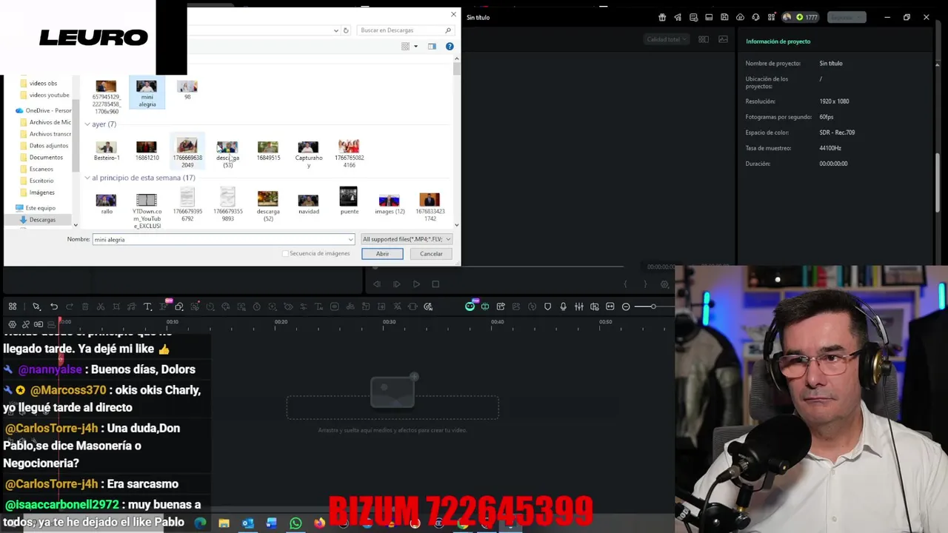Open File Explorer from the taskbar
The image size is (948, 533).
224,523
